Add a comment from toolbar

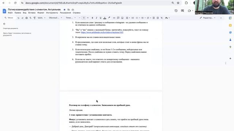(x=118, y=18)
